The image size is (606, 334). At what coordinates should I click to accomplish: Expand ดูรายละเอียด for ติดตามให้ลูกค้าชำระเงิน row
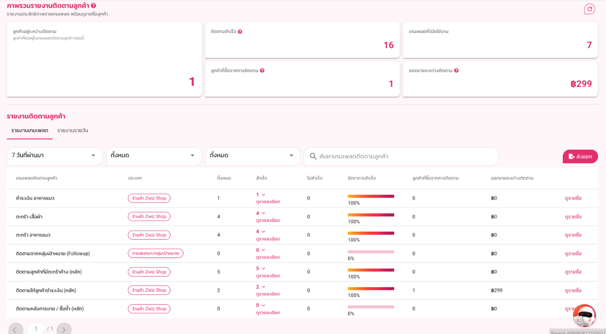(268, 294)
